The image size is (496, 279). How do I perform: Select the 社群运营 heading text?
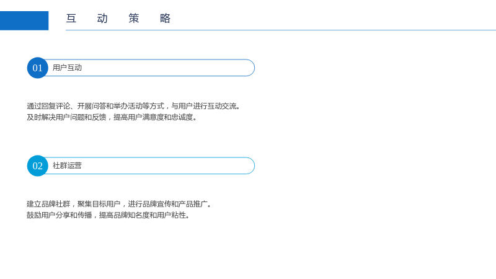(67, 166)
